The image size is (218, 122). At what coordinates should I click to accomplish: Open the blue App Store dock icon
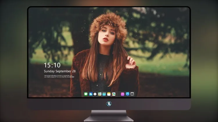[x=128, y=94]
